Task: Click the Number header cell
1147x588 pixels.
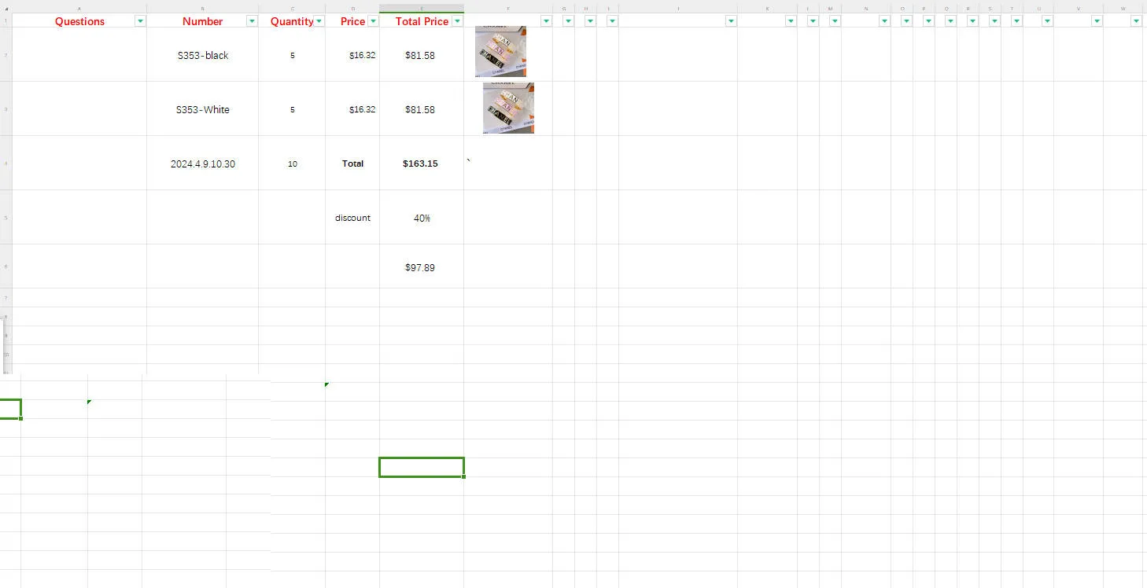Action: pyautogui.click(x=202, y=21)
